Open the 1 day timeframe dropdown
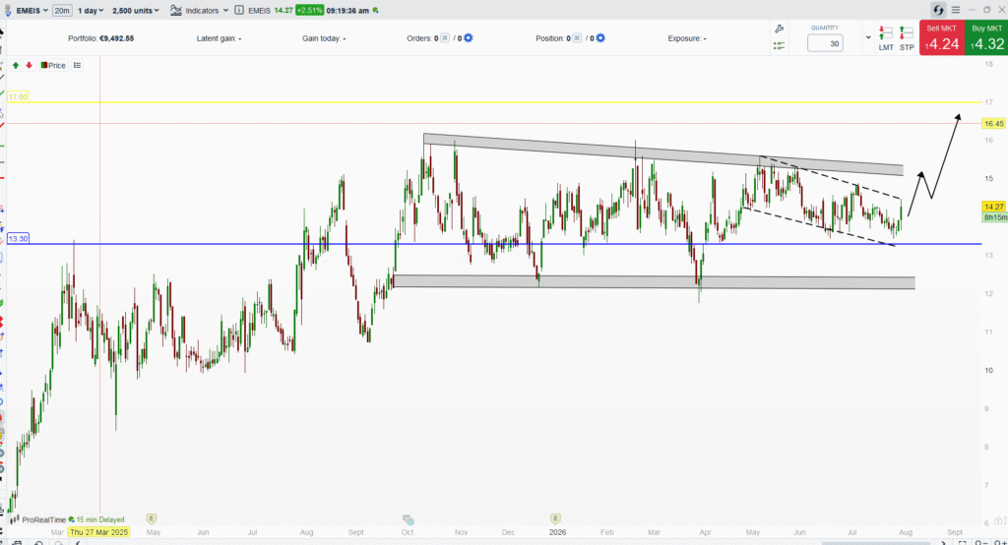 (91, 10)
